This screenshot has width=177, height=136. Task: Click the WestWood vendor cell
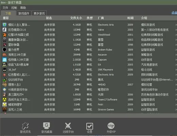click(104, 35)
